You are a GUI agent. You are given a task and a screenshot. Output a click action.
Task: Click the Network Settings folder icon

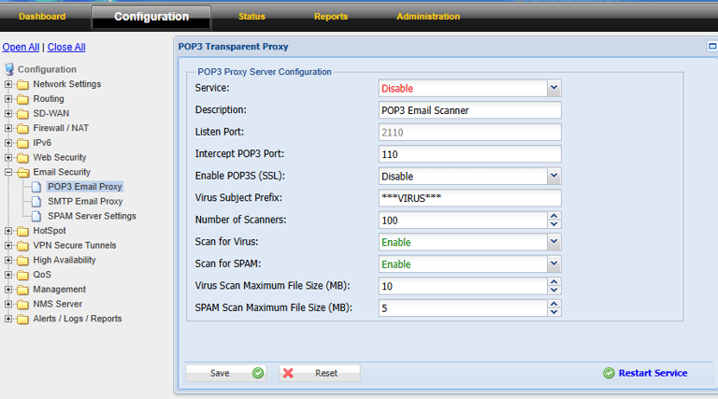tap(22, 85)
